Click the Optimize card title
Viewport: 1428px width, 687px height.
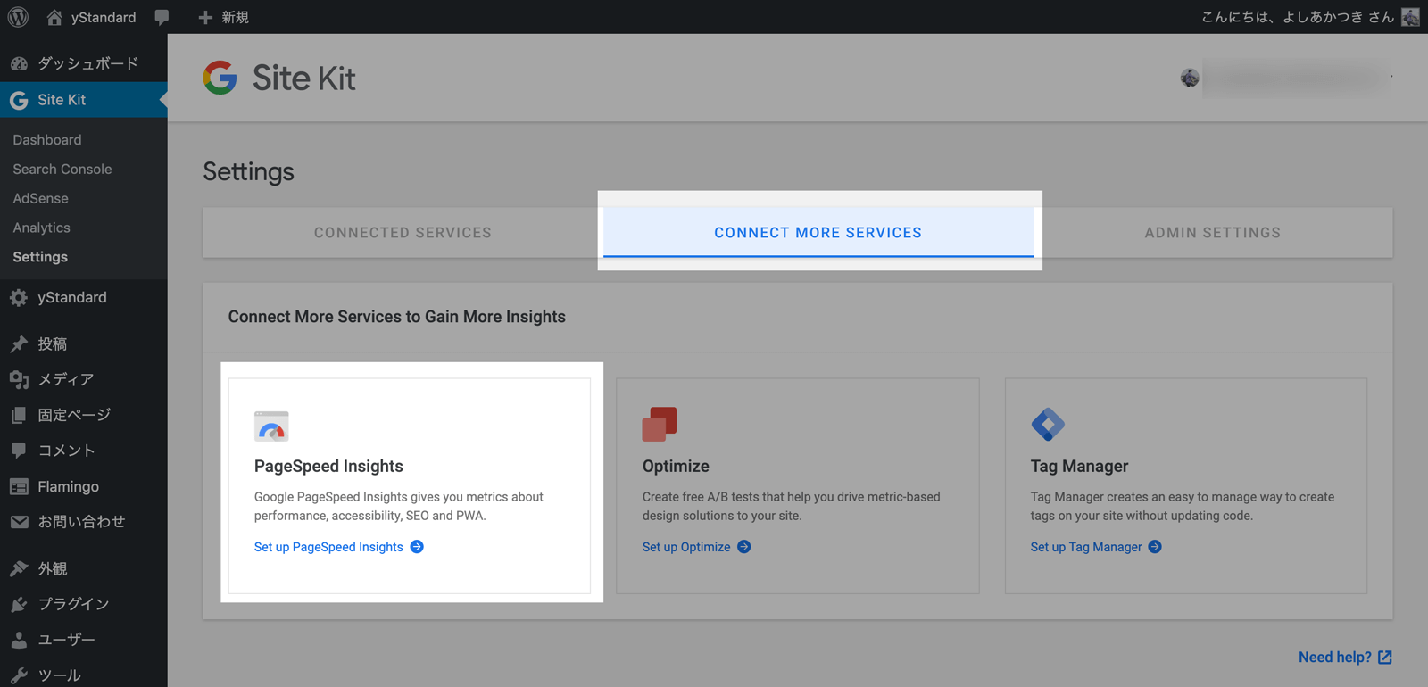[x=676, y=466]
